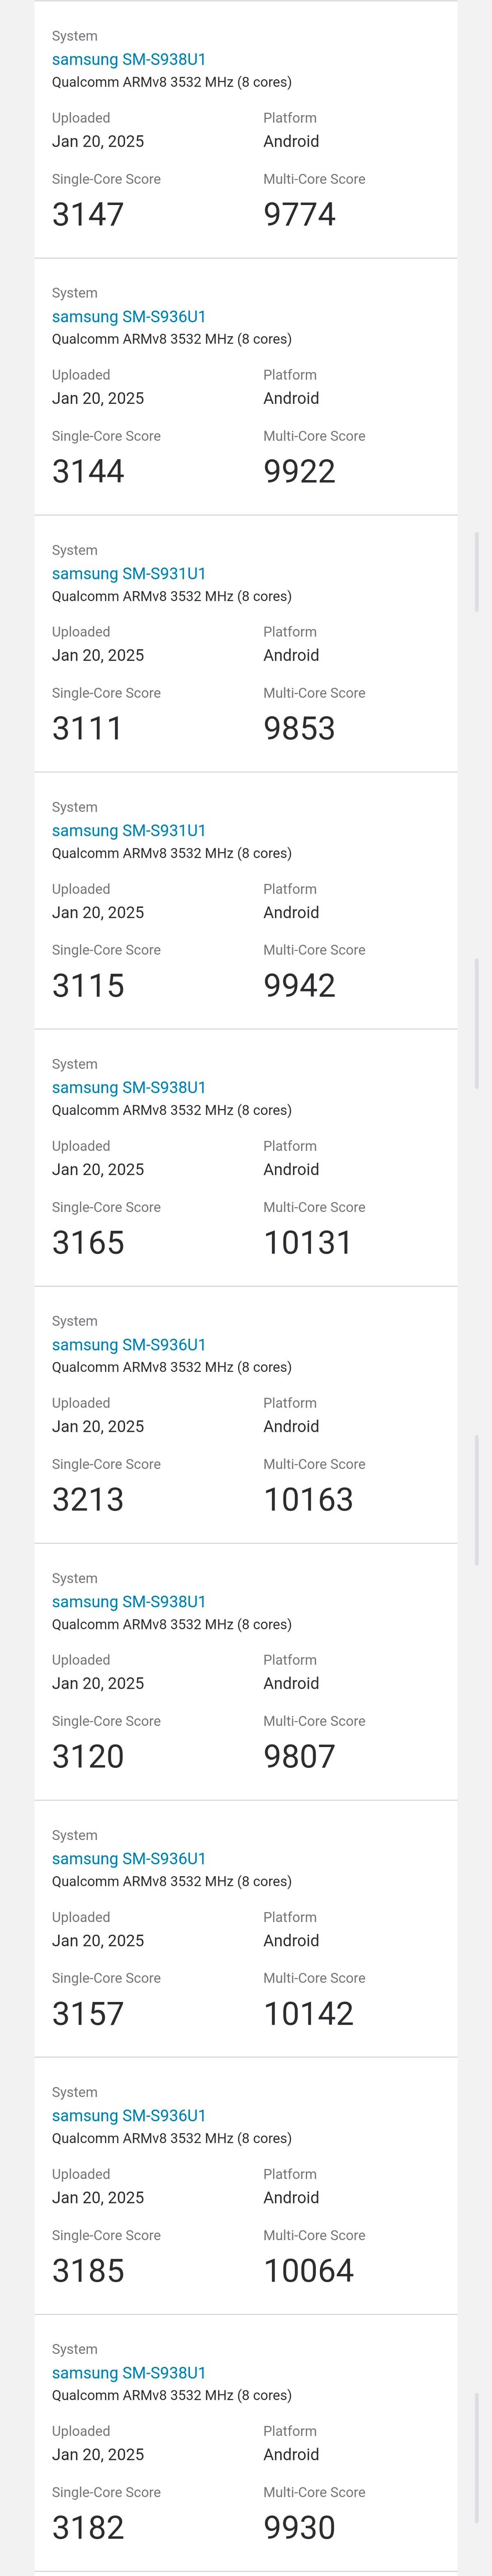
Task: Open samsung SM-S936U1 result scoring 3144 single-core
Action: tap(129, 317)
